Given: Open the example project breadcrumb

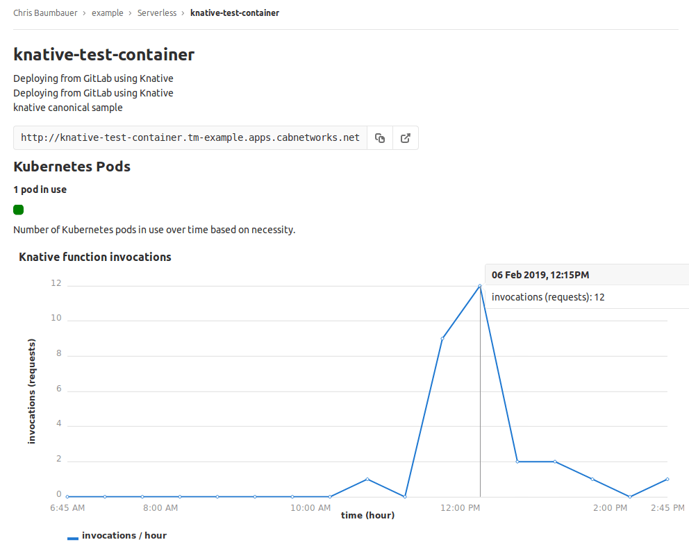Looking at the screenshot, I should coord(107,13).
